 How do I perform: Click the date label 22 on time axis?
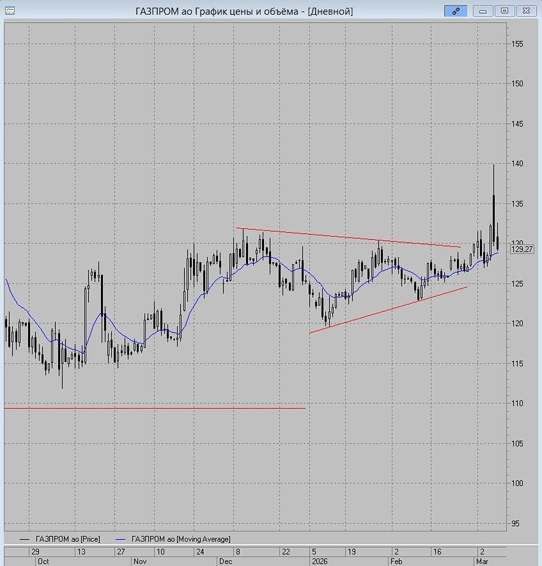[x=286, y=551]
